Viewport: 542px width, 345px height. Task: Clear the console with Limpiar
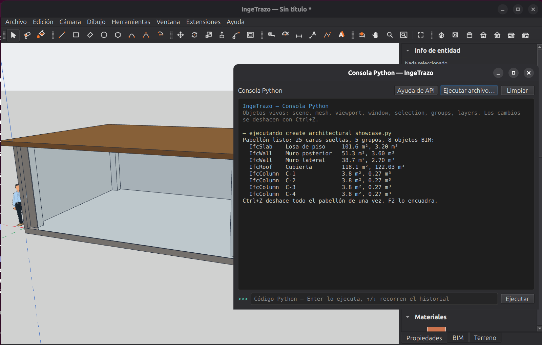(x=517, y=91)
